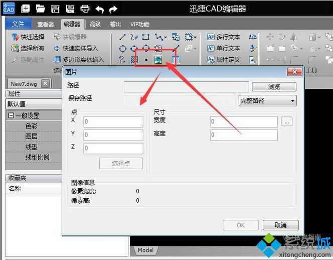Click the Select all 选择所有 tool

(x=28, y=48)
